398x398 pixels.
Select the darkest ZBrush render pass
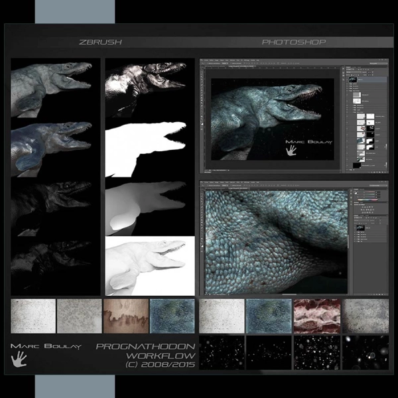pyautogui.click(x=55, y=266)
